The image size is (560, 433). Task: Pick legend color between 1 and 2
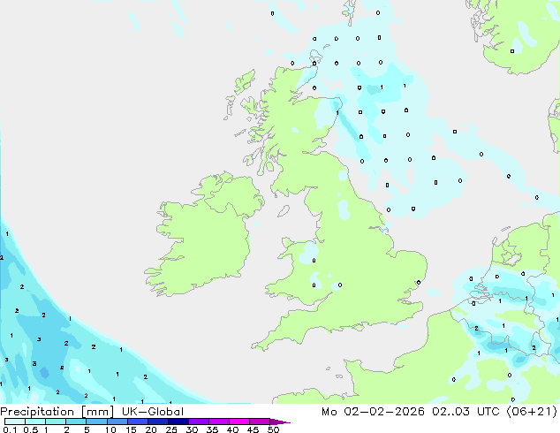56,422
